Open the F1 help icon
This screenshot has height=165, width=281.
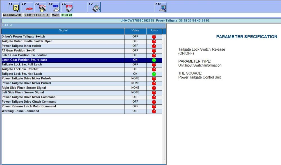16,8
